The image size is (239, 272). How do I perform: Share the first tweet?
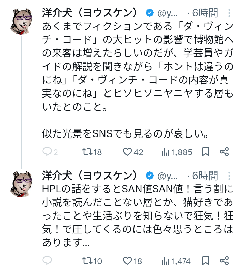coord(225,152)
